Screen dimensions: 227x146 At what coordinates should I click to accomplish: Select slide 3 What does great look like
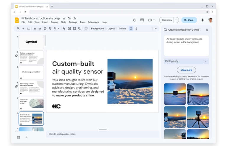click(31, 73)
